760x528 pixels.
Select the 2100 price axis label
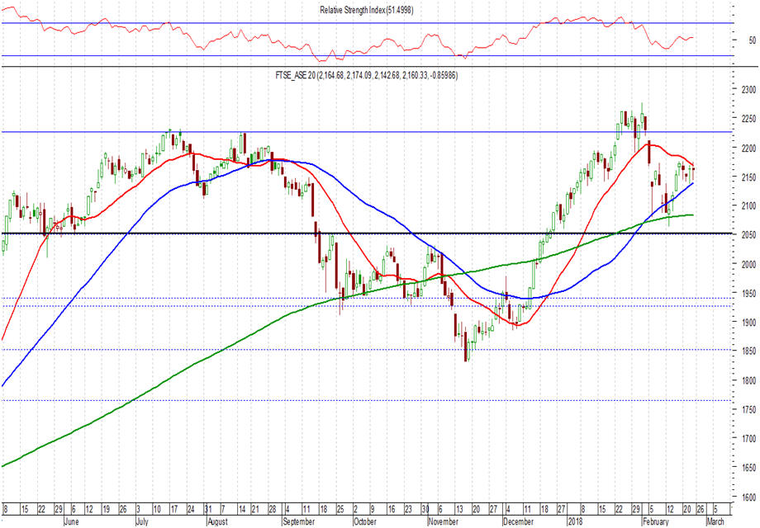(748, 206)
